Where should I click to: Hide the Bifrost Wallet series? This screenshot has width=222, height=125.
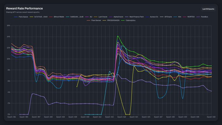coord(56,17)
